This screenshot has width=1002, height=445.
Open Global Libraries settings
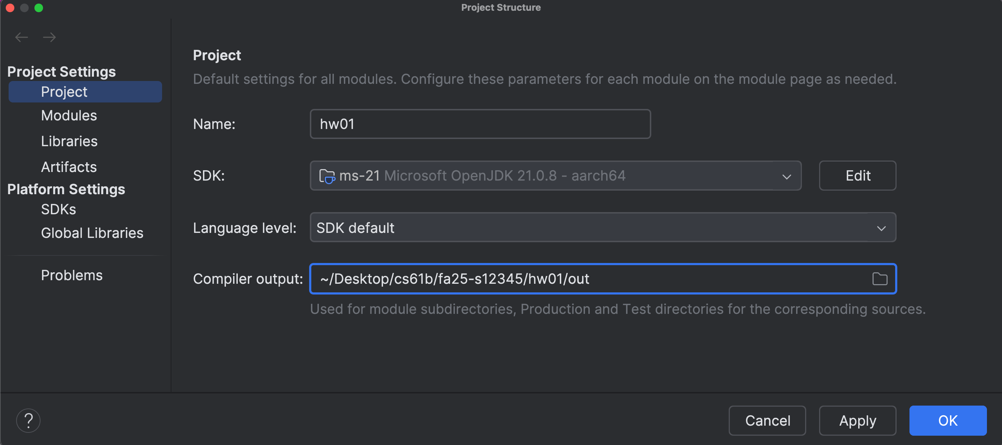point(92,233)
